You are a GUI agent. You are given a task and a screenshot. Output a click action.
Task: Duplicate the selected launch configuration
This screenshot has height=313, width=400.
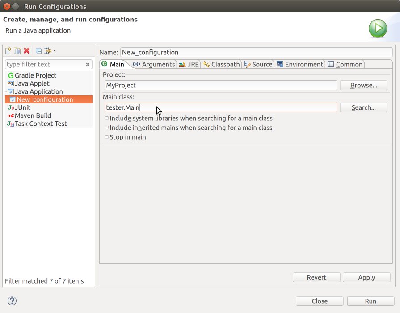pyautogui.click(x=17, y=51)
